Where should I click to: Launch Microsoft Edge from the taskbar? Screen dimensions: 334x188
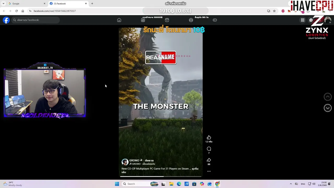(179, 184)
